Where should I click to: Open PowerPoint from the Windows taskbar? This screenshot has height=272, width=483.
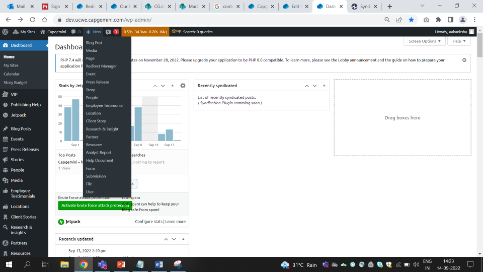[x=121, y=264]
